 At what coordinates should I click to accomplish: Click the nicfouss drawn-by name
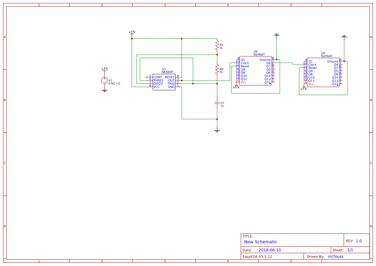pyautogui.click(x=335, y=256)
